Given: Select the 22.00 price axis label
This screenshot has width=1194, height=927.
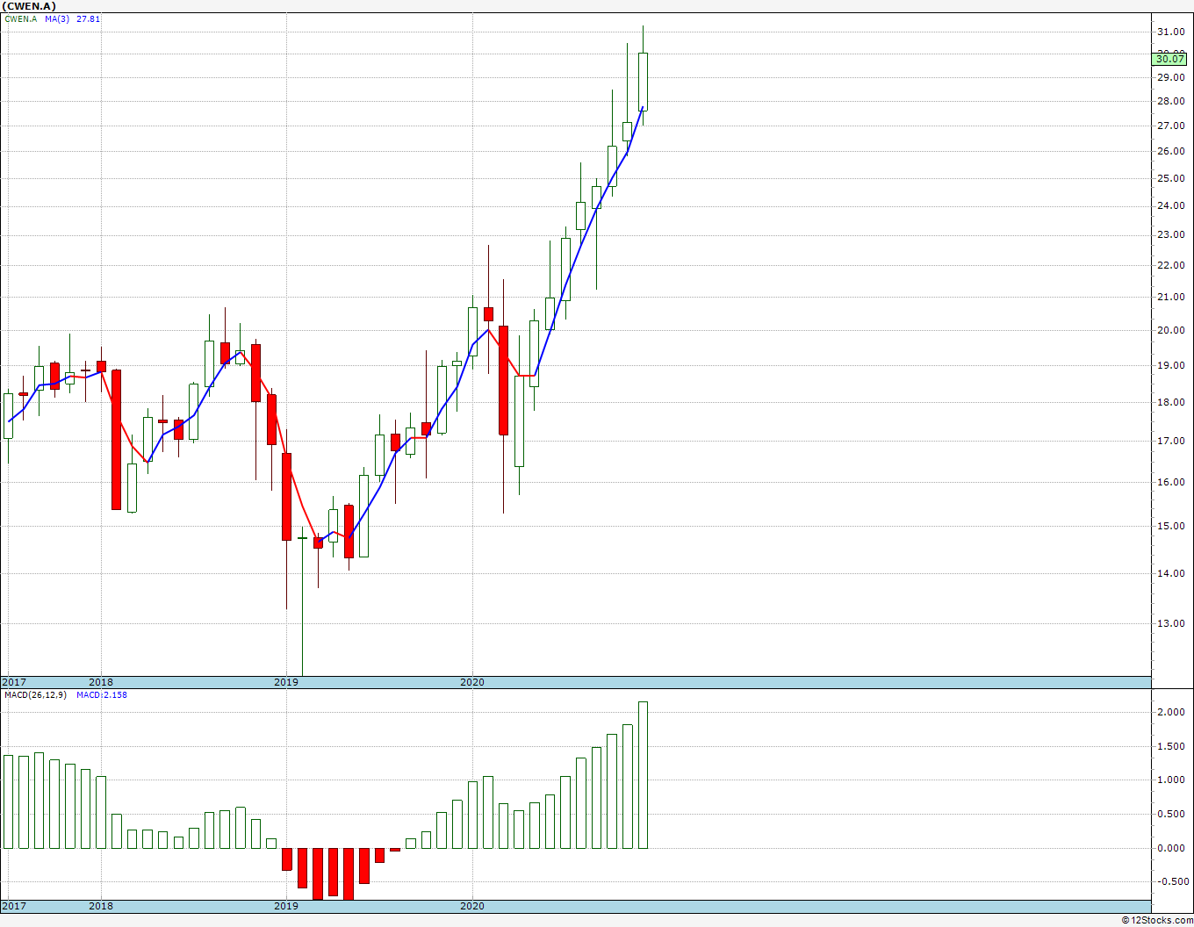Looking at the screenshot, I should 1169,266.
